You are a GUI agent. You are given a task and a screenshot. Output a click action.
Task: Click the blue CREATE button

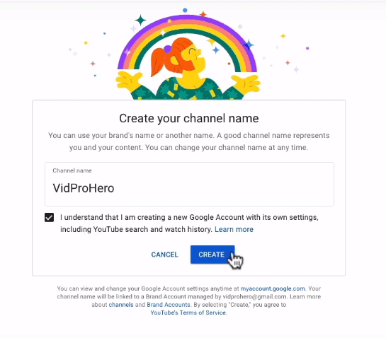pyautogui.click(x=212, y=255)
